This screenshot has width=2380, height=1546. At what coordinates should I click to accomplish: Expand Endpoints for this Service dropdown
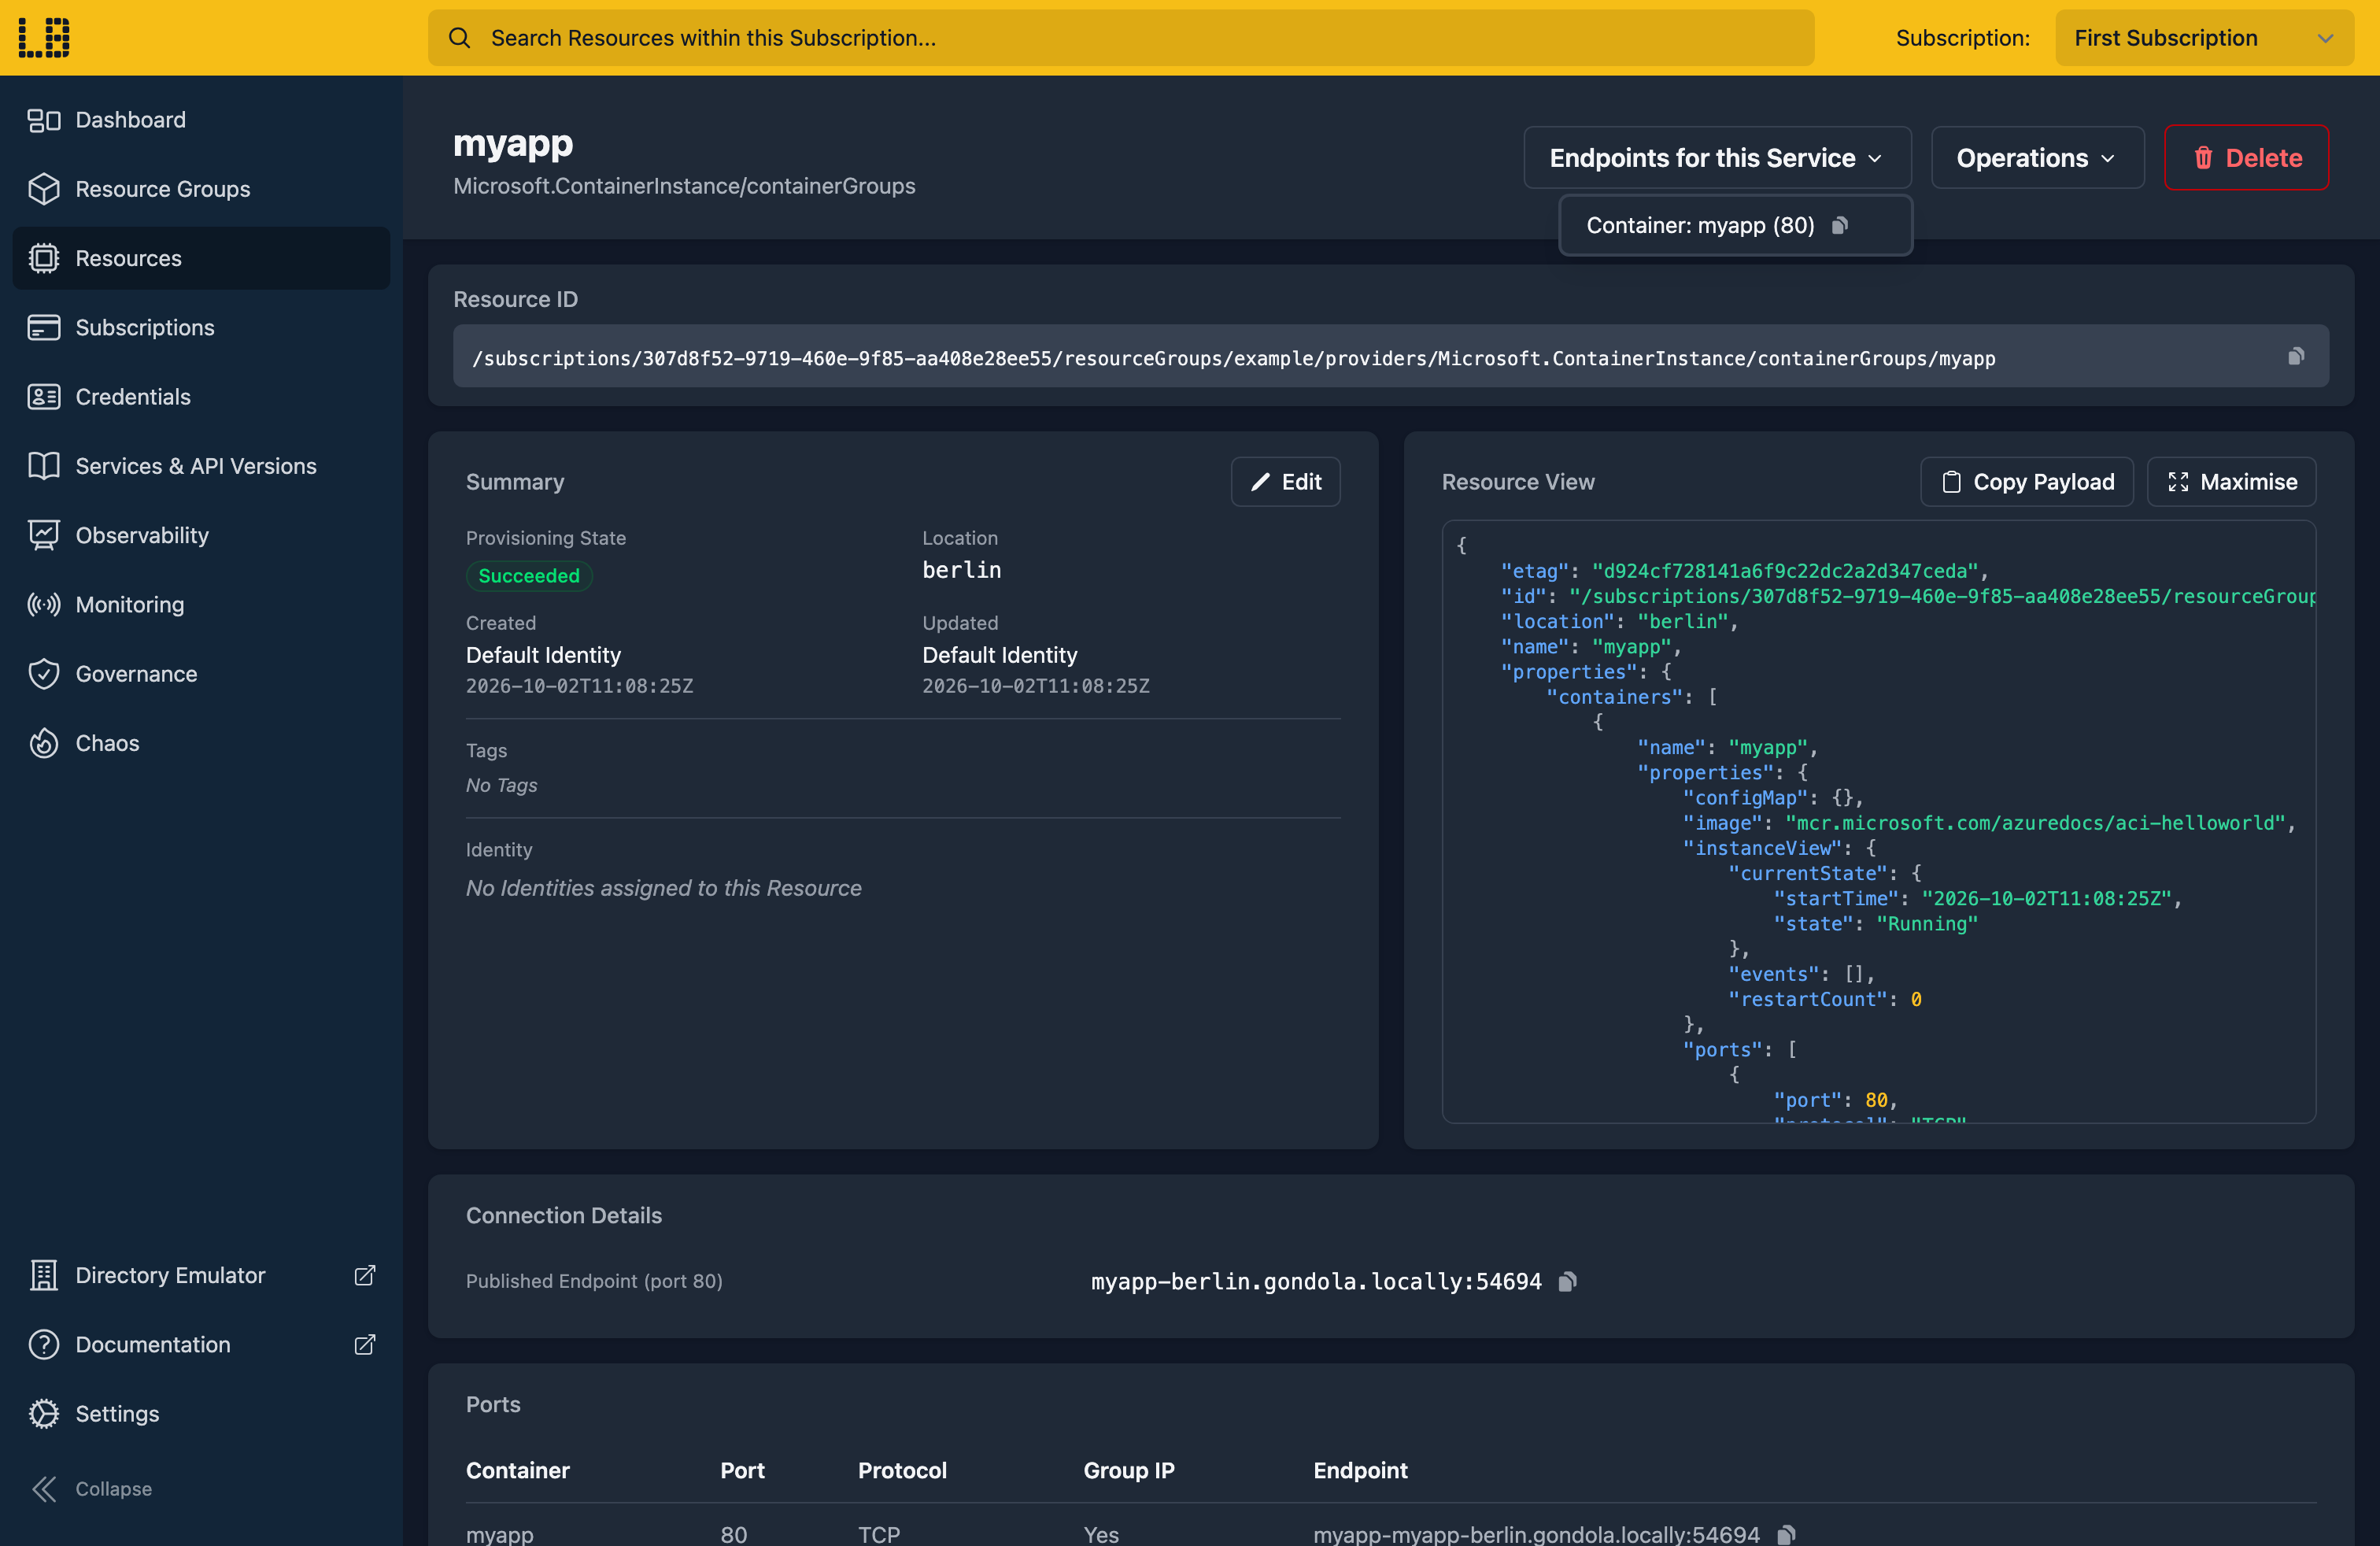click(1717, 158)
